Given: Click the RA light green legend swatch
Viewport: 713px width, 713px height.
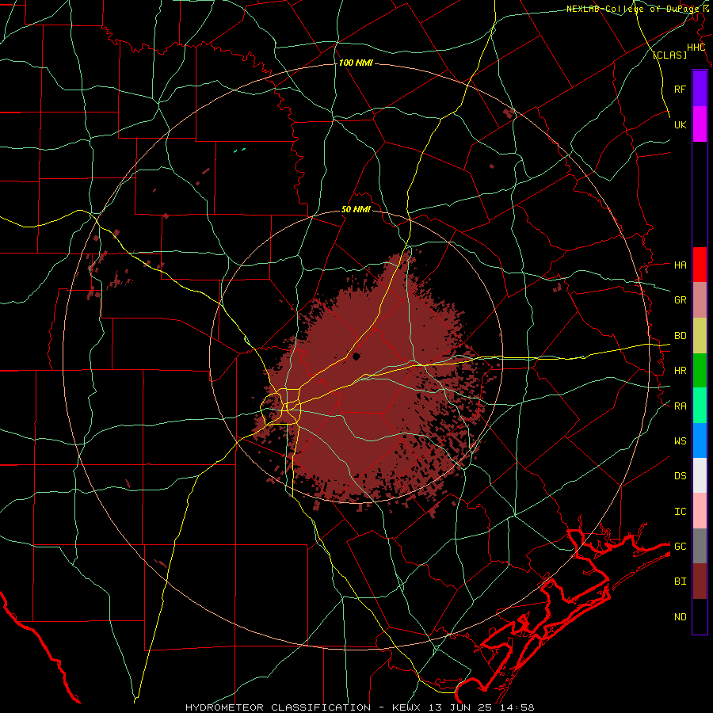Looking at the screenshot, I should [700, 406].
